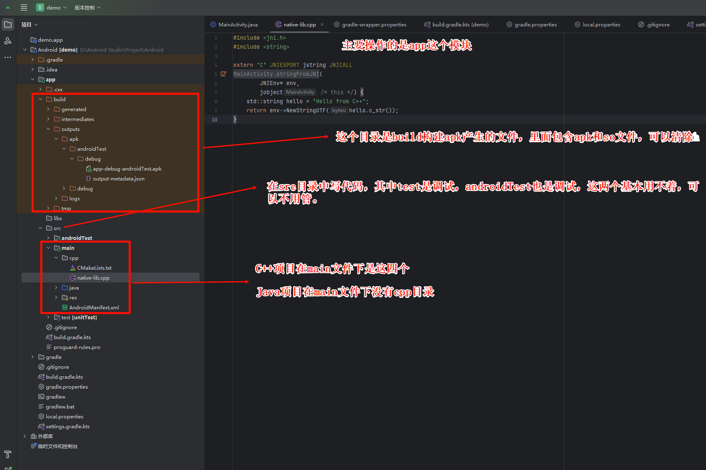706x470 pixels.
Task: Open the Structure tool window icon
Action: coord(8,41)
